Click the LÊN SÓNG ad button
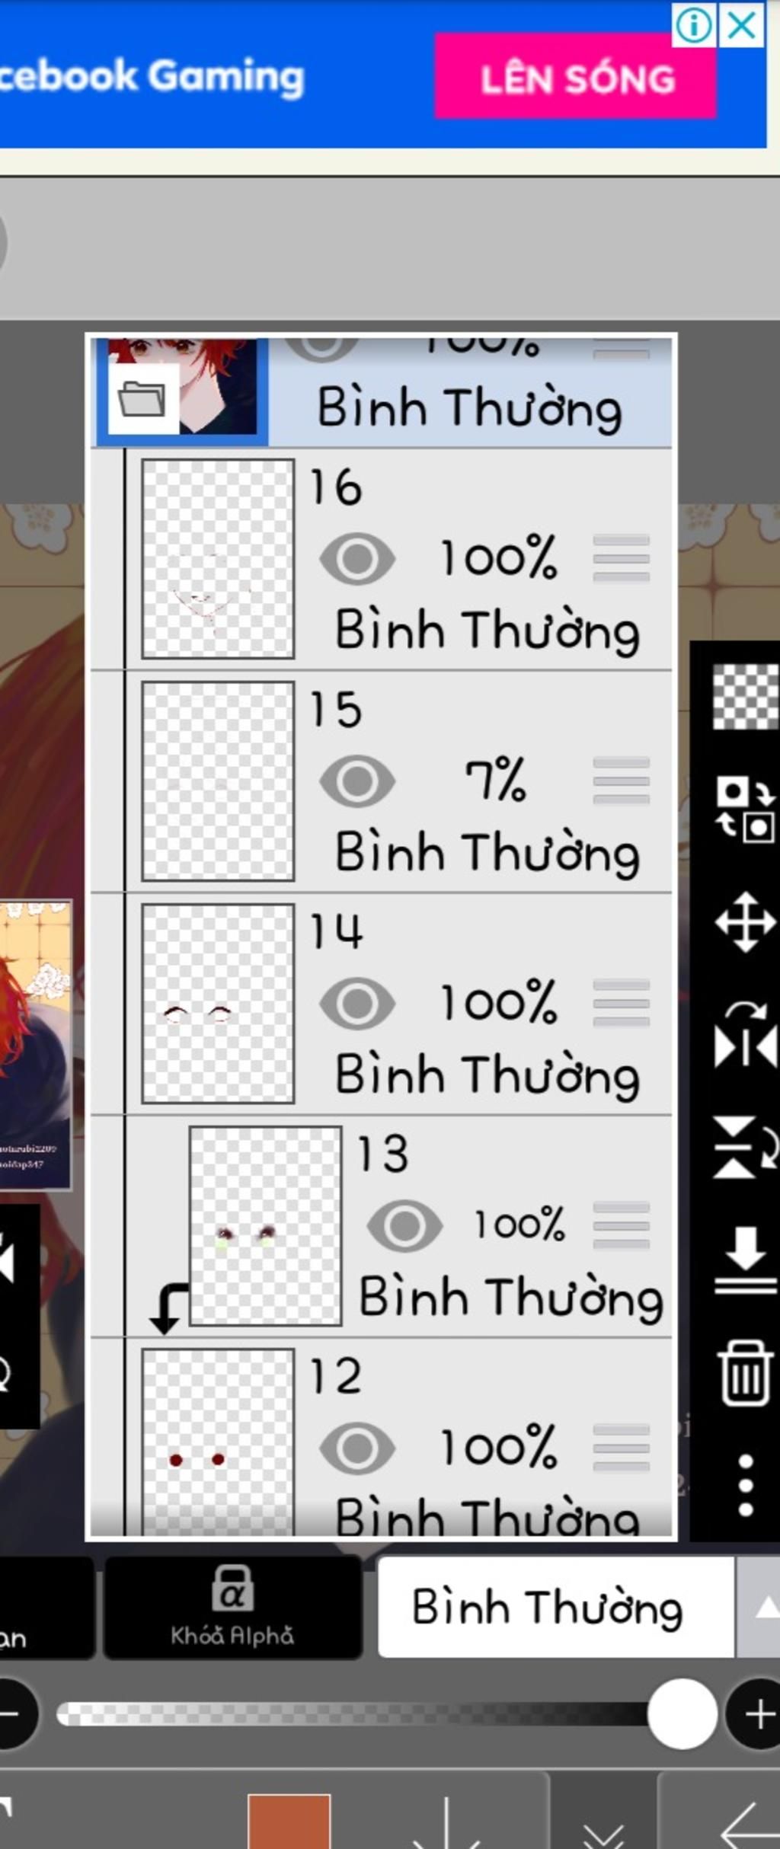The width and height of the screenshot is (780, 1849). 576,77
